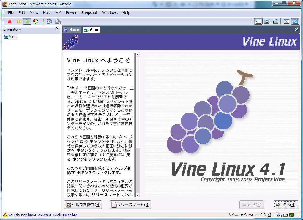Open the リリースノート(R) release notes
This screenshot has height=220, width=303.
[130, 205]
